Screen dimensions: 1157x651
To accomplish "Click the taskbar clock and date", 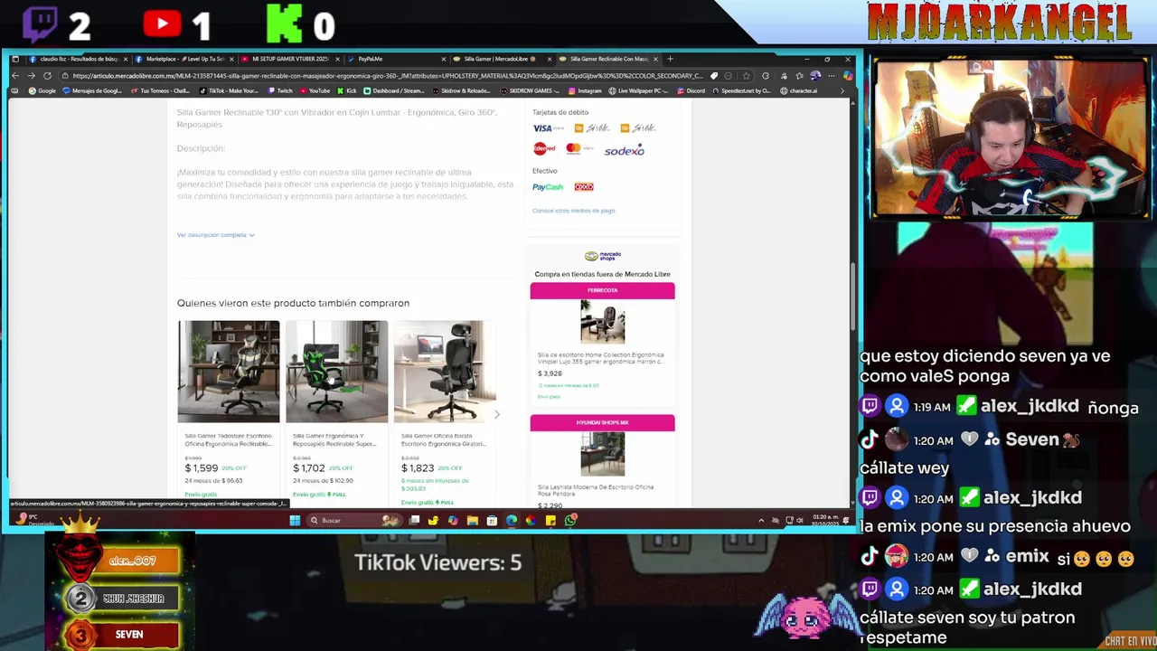I will pos(827,520).
